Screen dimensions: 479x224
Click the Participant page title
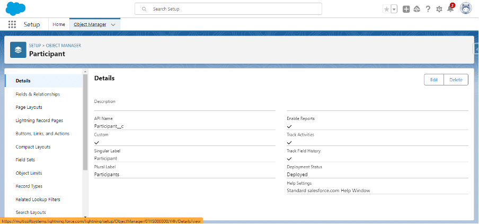(47, 54)
